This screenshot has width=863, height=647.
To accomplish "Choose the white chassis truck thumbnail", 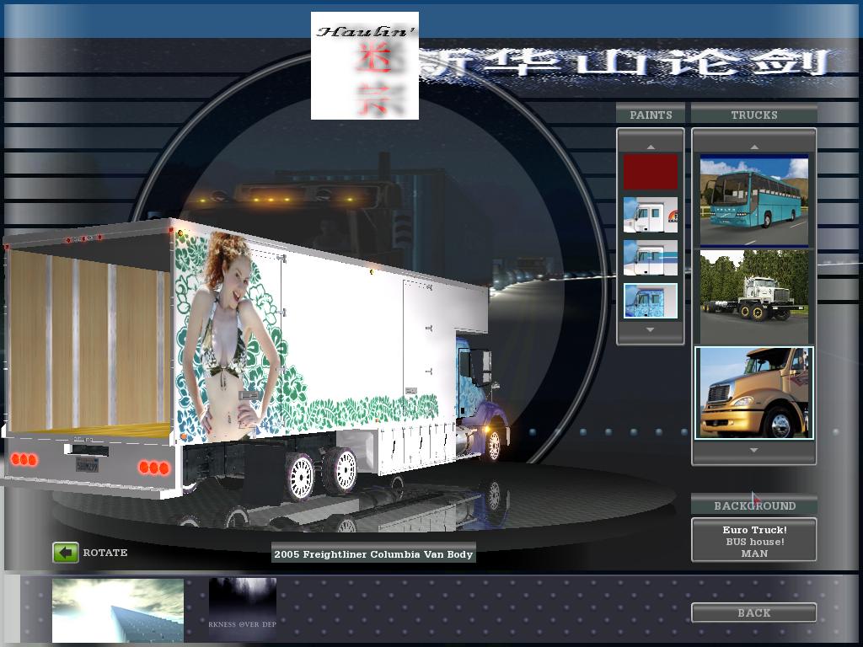I will (753, 297).
